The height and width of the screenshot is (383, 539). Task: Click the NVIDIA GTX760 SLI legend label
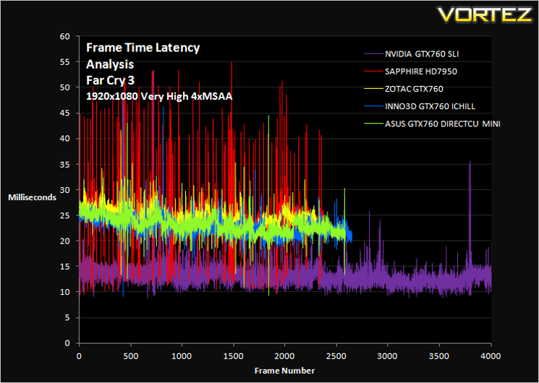click(422, 54)
